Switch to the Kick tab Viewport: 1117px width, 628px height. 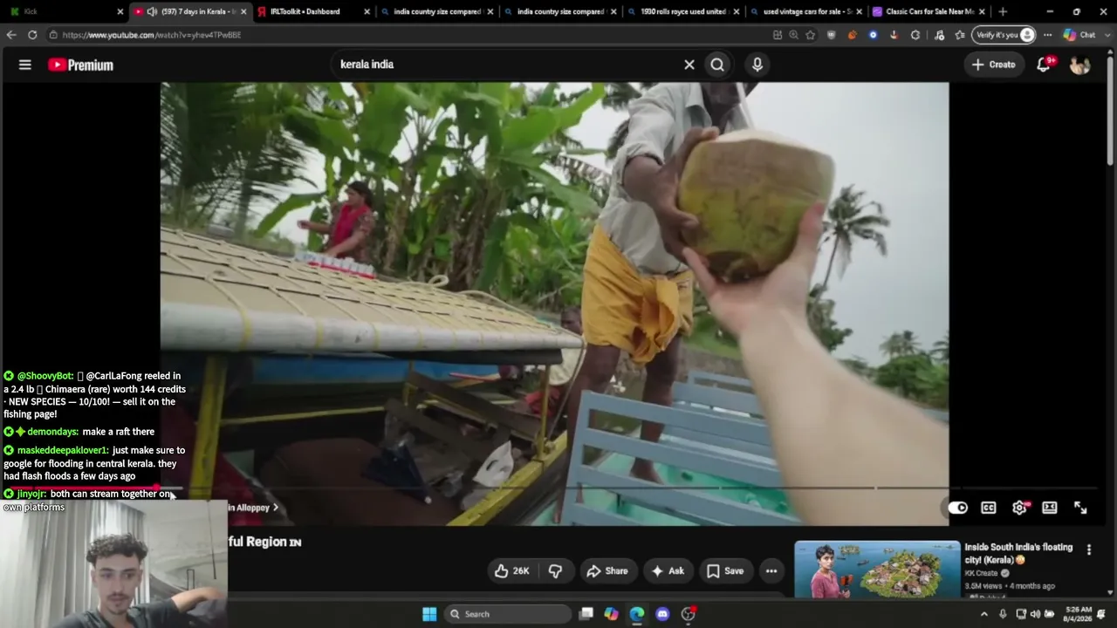tap(61, 11)
